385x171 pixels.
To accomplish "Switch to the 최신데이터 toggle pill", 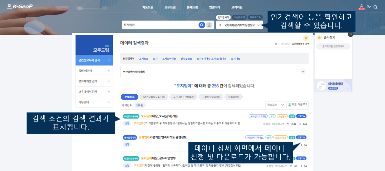I will tap(239, 17).
